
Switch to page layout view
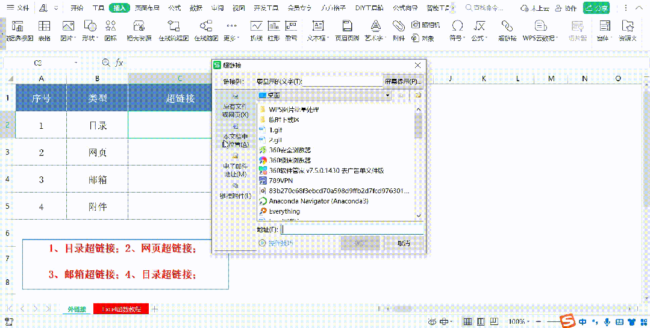click(481, 321)
